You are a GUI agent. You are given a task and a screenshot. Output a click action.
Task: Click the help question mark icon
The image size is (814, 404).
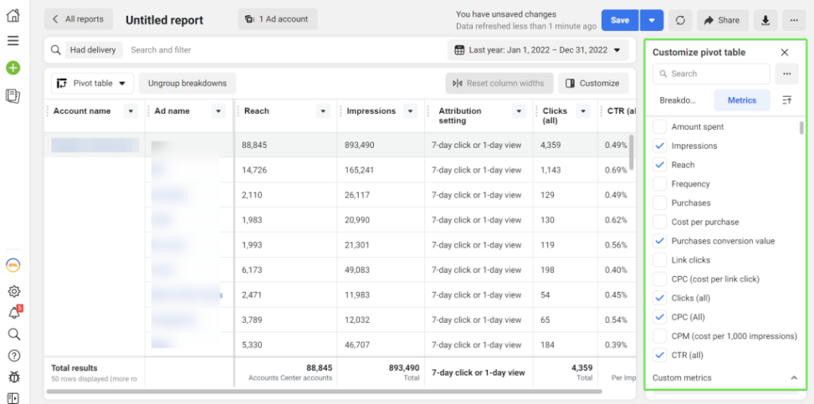click(x=13, y=355)
